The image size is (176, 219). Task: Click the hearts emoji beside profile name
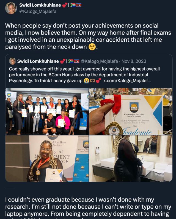65,5
